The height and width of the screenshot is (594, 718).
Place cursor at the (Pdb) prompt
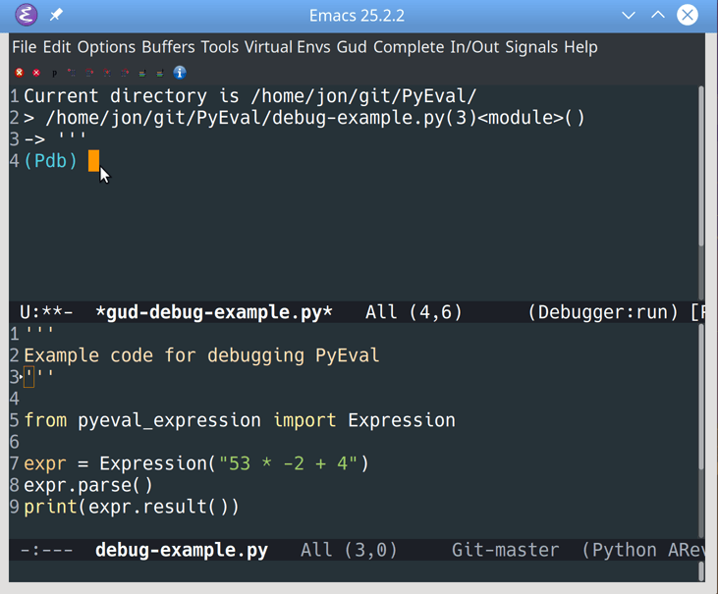pyautogui.click(x=93, y=161)
